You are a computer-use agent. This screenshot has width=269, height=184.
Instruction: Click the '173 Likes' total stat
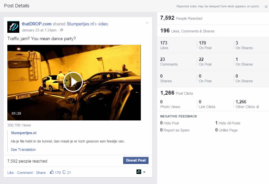[164, 45]
